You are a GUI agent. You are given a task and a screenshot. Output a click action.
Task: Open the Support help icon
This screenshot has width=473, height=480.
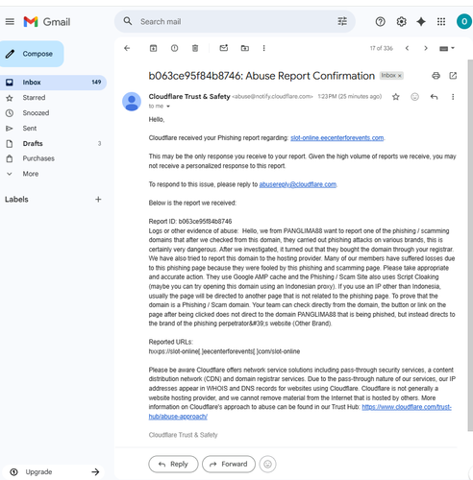tap(380, 22)
